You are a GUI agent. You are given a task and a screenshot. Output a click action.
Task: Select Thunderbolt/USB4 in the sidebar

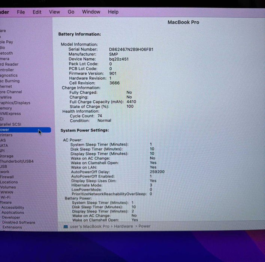tap(17, 161)
